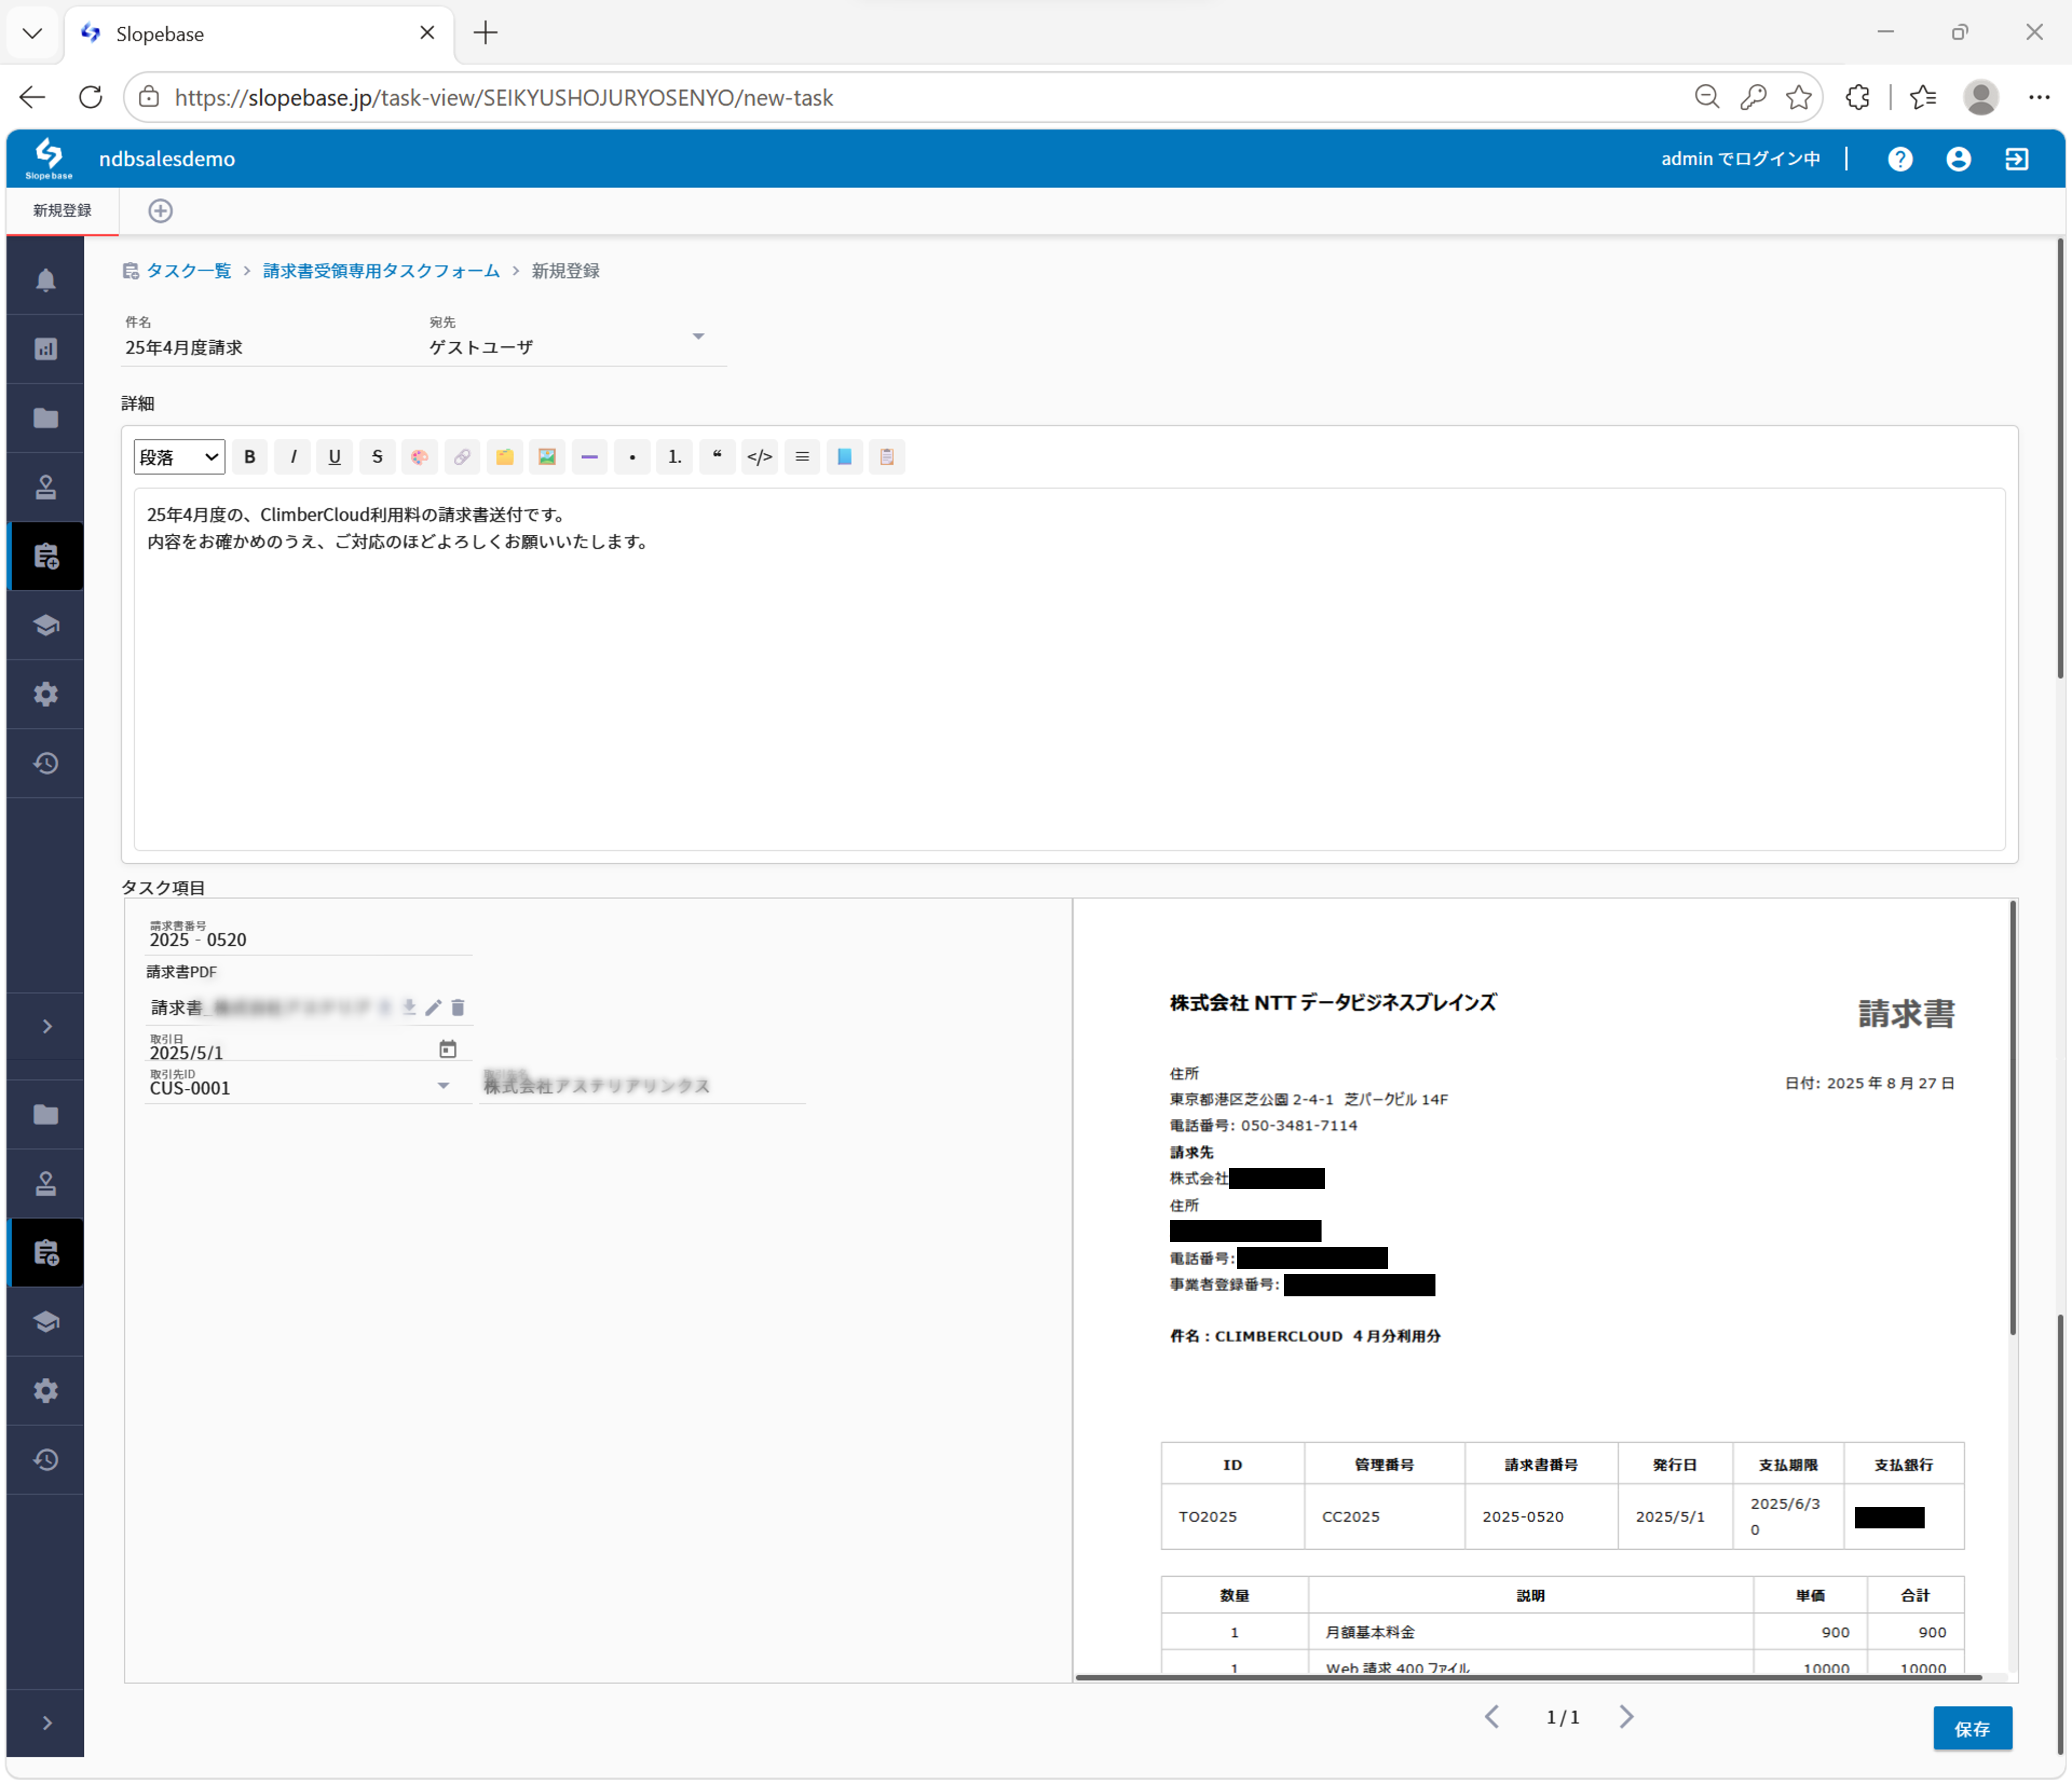Click the blue book icon in editor toolbar

(845, 457)
